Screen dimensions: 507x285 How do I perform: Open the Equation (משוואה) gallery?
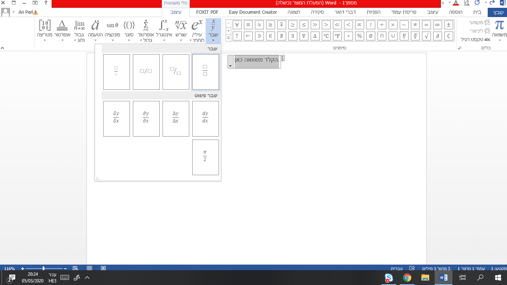point(500,31)
